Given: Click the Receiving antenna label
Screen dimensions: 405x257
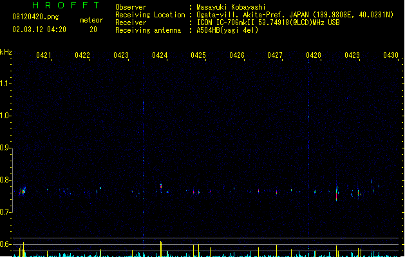Looking at the screenshot, I should (x=148, y=30).
